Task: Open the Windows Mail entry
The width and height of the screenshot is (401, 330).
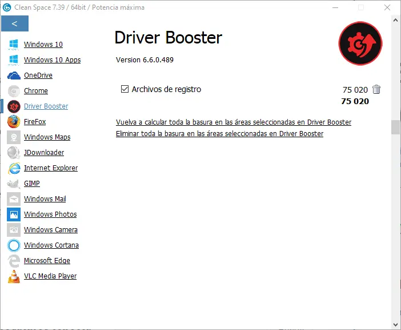Action: [45, 199]
